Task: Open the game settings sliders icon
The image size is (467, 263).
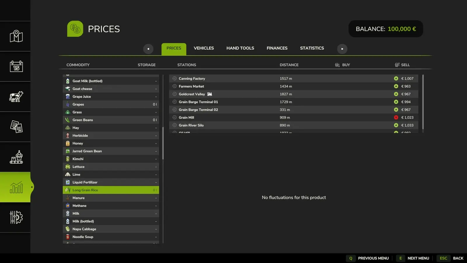Action: point(16,217)
